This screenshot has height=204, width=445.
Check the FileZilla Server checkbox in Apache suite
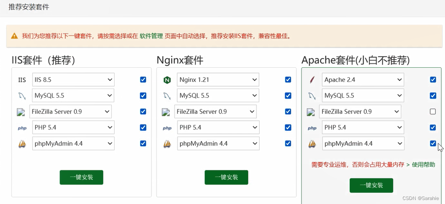point(433,111)
